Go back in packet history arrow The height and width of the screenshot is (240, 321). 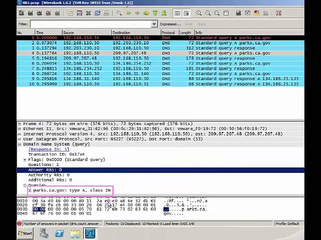pyautogui.click(x=128, y=13)
